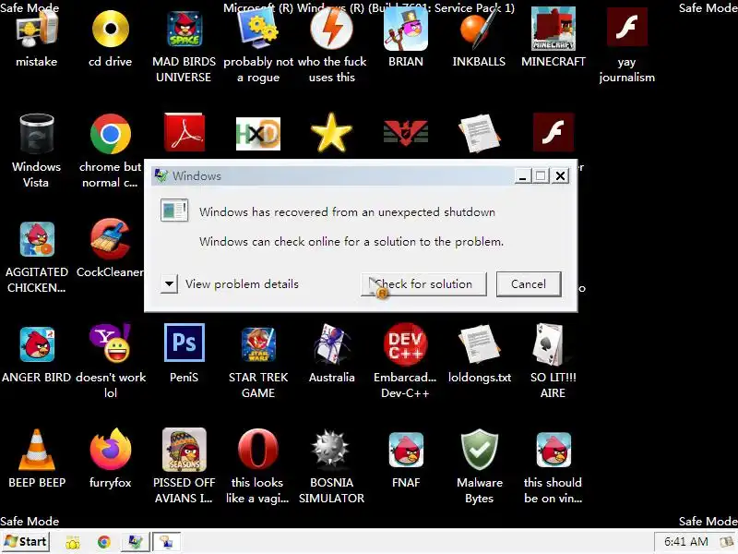
Task: Minimize the Windows recovery dialog
Action: click(x=522, y=175)
